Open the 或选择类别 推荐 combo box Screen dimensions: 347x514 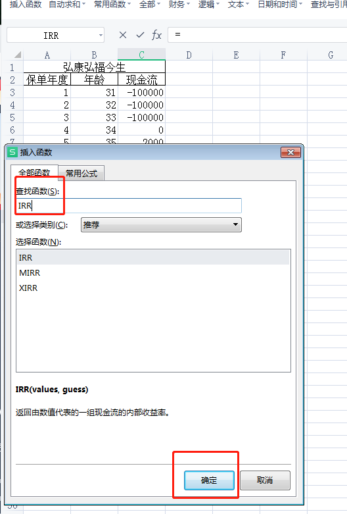161,225
